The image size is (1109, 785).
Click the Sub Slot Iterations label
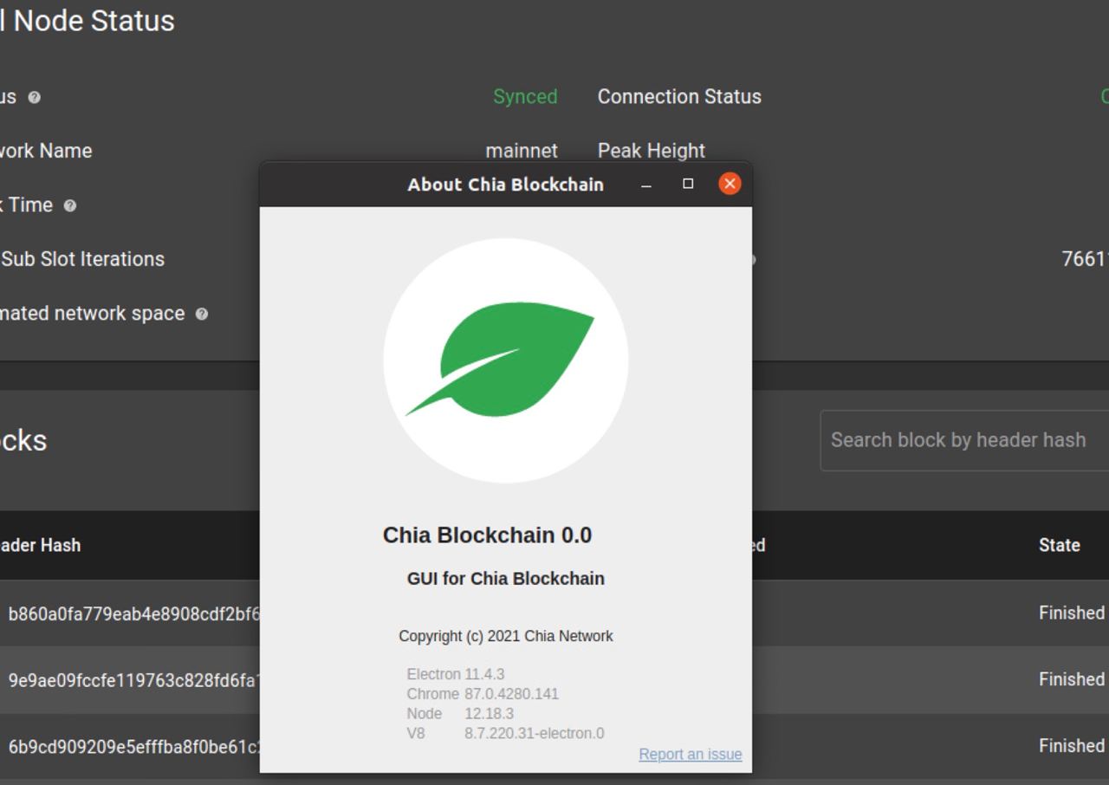pos(82,259)
